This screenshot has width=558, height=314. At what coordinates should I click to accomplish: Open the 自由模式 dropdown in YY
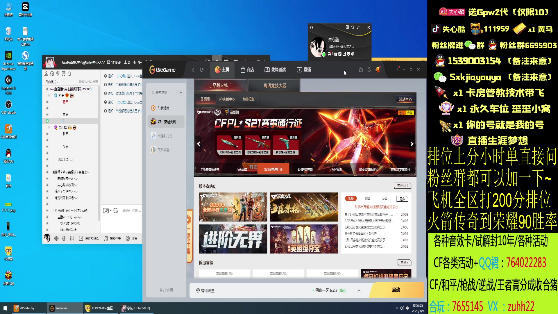52,82
